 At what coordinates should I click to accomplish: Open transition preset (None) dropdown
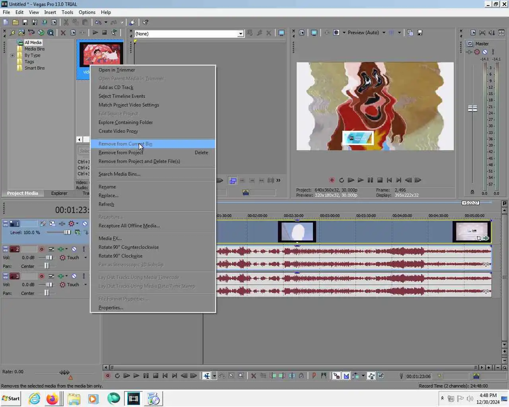tap(240, 34)
